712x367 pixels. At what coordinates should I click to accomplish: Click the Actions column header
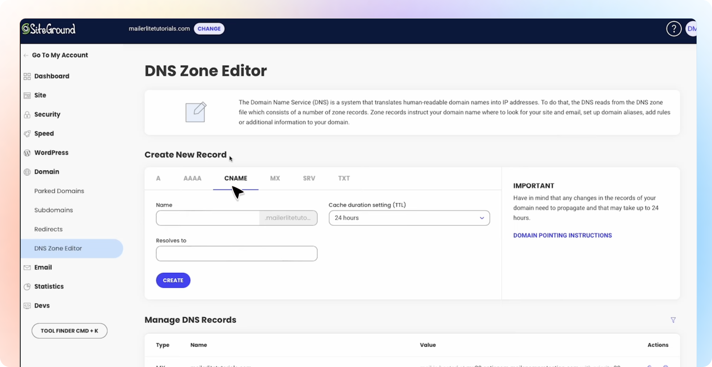(658, 345)
